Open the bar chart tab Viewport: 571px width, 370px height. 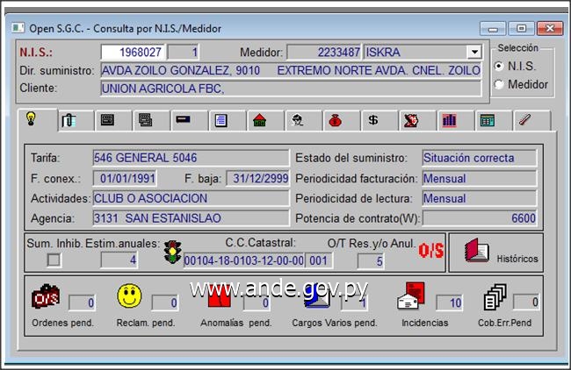coord(449,120)
